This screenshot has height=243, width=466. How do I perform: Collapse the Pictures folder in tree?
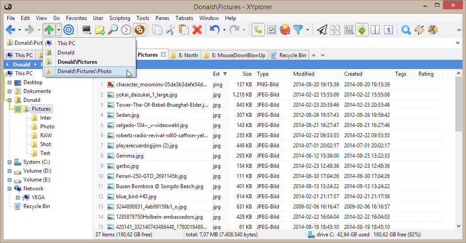click(18, 109)
